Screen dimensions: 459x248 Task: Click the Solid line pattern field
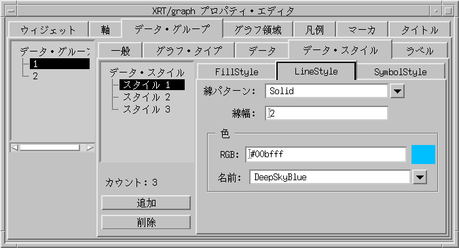pos(327,91)
